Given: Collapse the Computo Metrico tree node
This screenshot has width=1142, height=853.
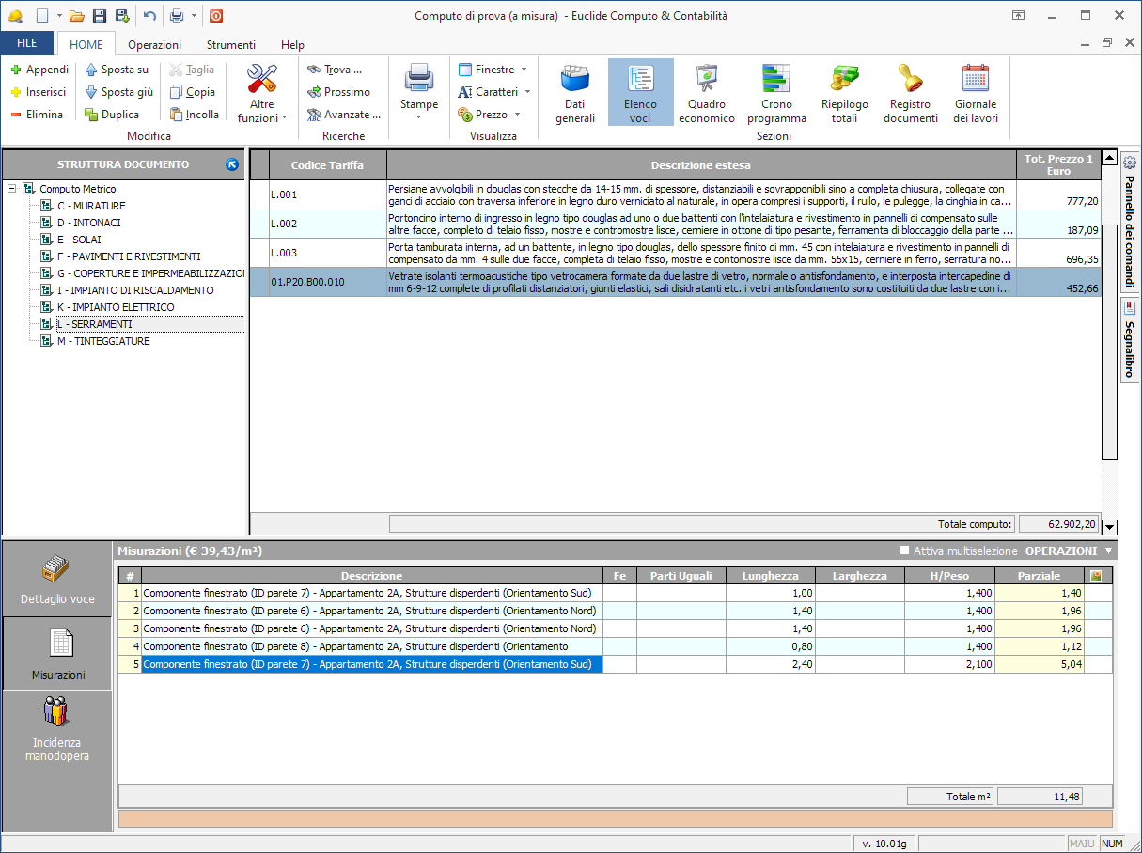Looking at the screenshot, I should click(x=12, y=189).
